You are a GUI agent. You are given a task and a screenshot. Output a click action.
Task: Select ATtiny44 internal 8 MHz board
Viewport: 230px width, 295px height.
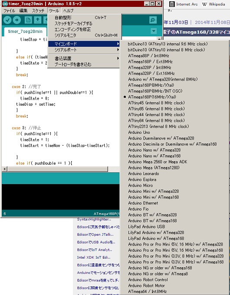174,114
